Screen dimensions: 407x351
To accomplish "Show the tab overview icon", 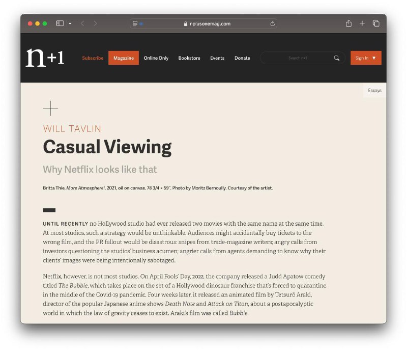I will tap(376, 23).
